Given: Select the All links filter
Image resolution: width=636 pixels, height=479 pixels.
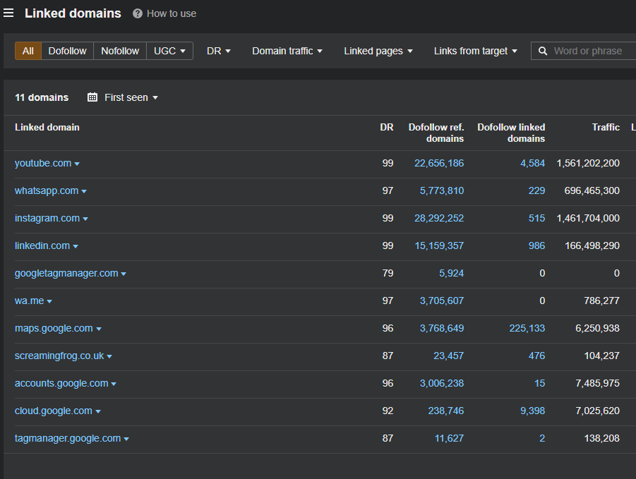Looking at the screenshot, I should (x=28, y=51).
